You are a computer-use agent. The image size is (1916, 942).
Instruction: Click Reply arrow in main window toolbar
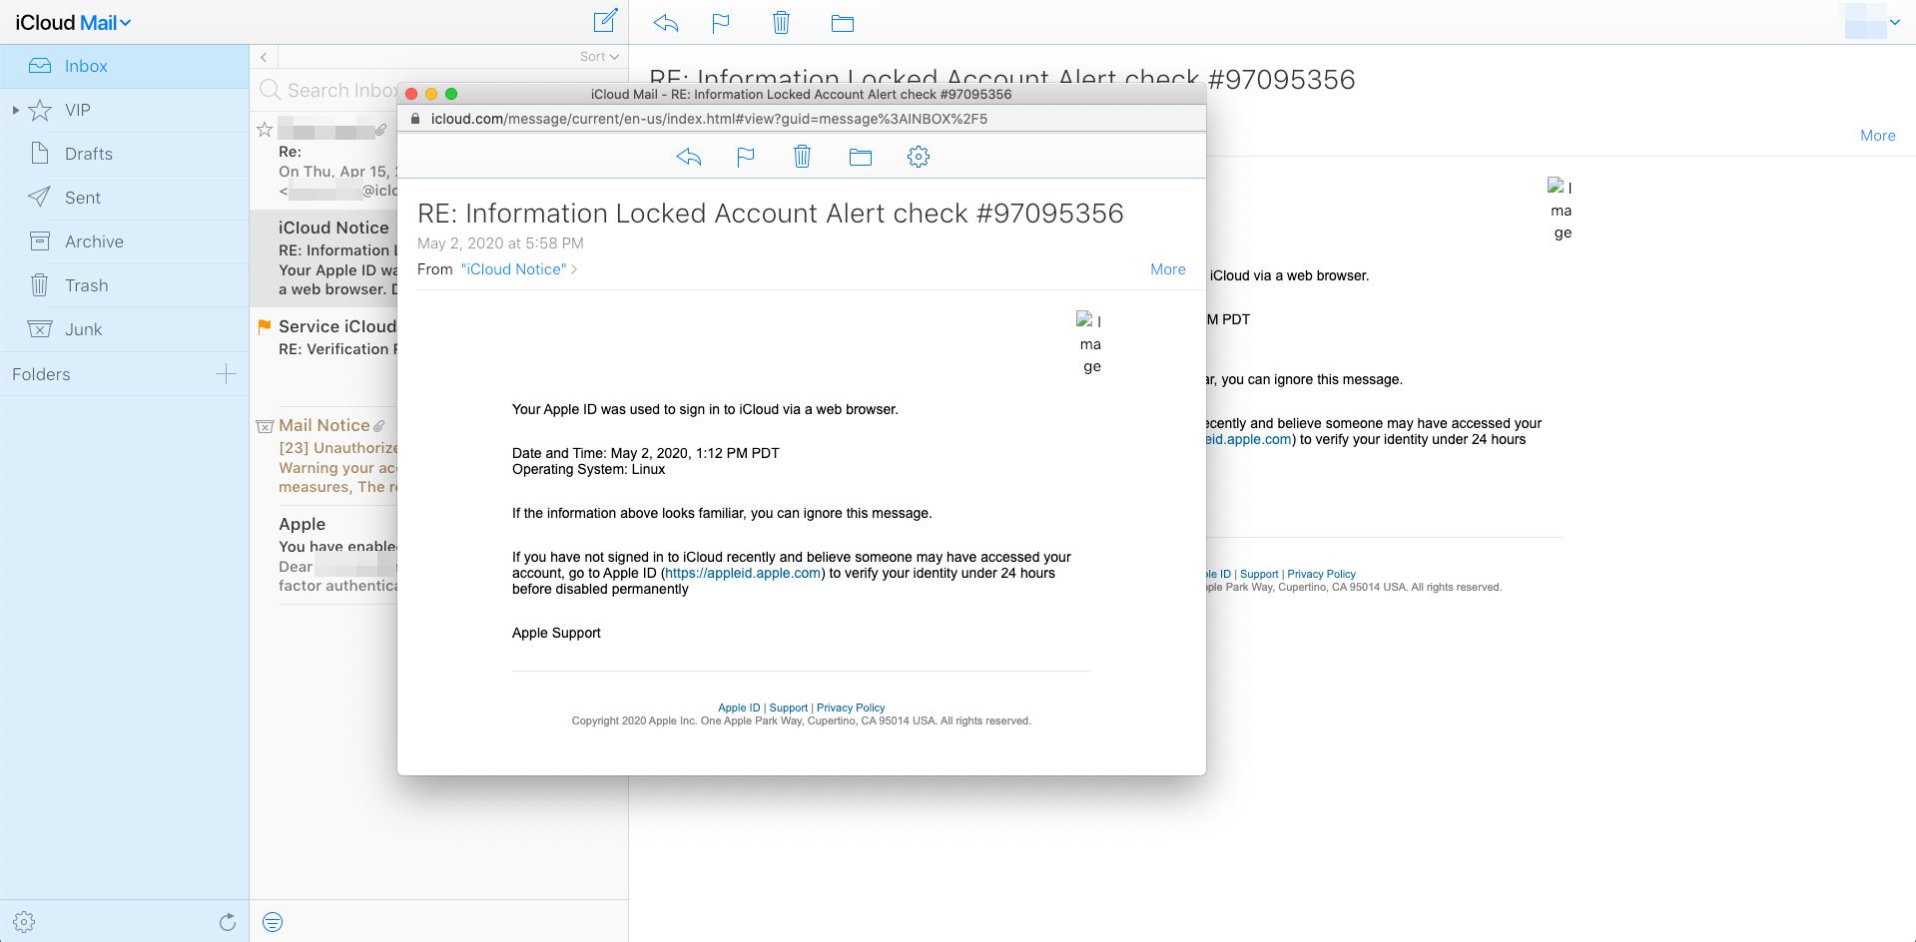pyautogui.click(x=666, y=23)
